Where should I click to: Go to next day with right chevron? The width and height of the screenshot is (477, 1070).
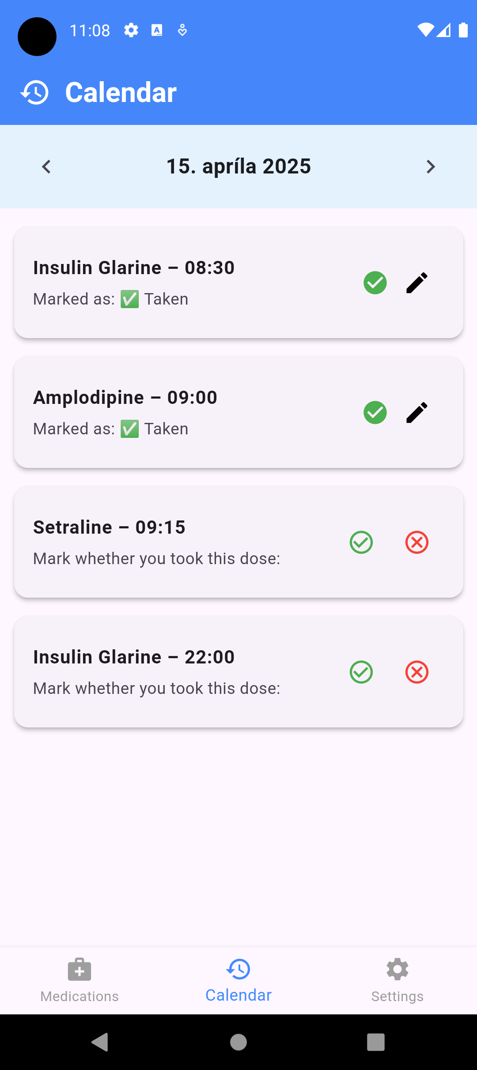coord(431,167)
